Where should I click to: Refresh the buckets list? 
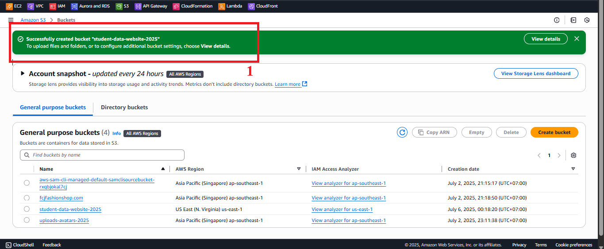[x=402, y=132]
